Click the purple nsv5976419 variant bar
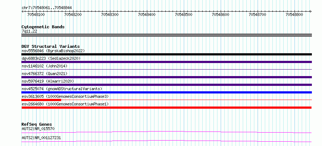 pos(166,85)
